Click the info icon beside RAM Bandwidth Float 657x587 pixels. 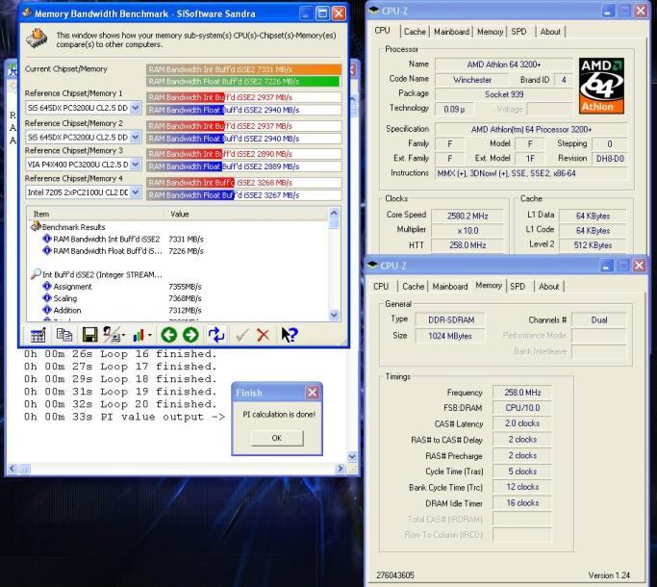[47, 251]
